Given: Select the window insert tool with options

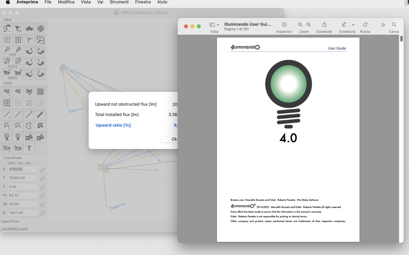Looking at the screenshot, I should tap(7, 103).
